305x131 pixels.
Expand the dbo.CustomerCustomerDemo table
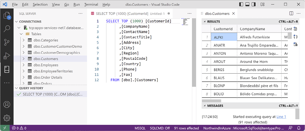(x=24, y=46)
